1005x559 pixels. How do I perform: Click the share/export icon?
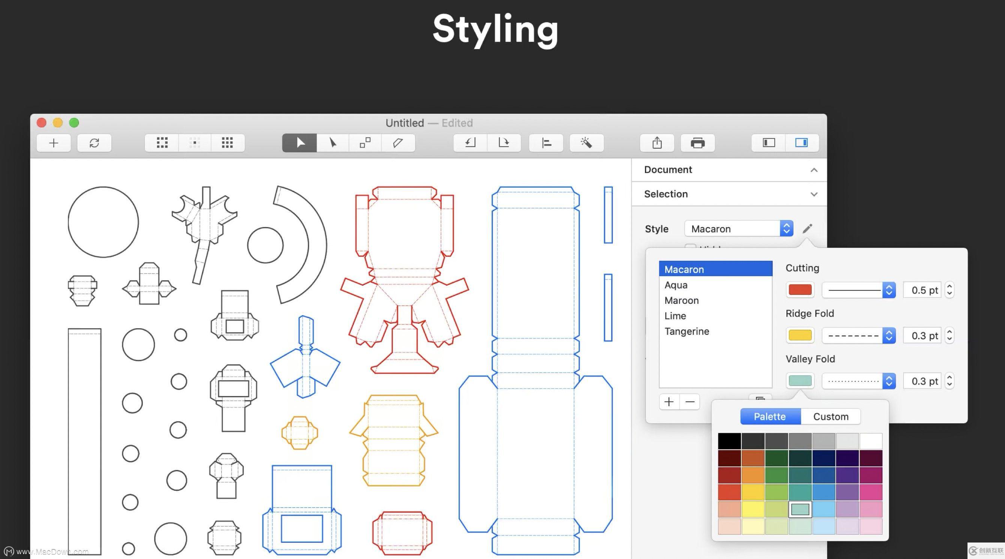click(x=657, y=143)
